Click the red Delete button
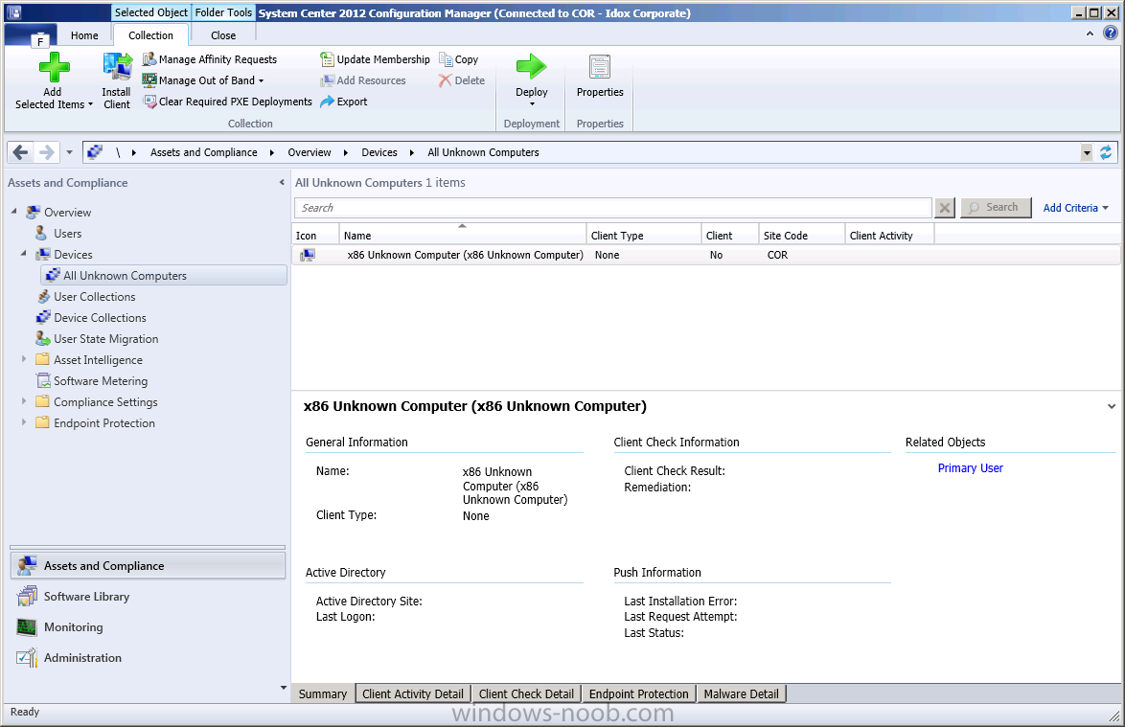1125x727 pixels. tap(462, 80)
